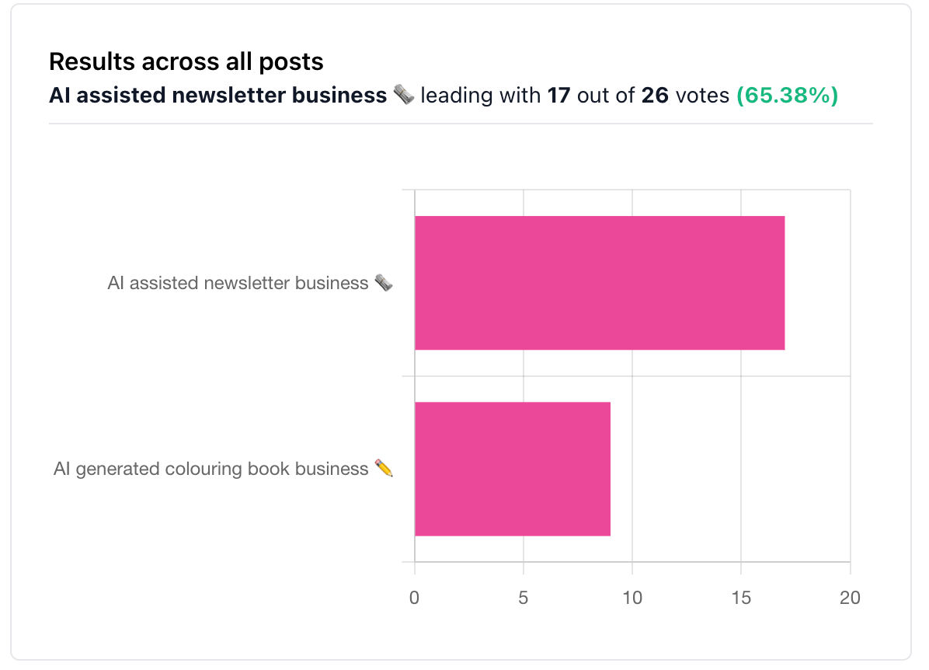This screenshot has width=929, height=670.
Task: Click the newspaper emoji beside the newsletter axis label
Action: [384, 283]
